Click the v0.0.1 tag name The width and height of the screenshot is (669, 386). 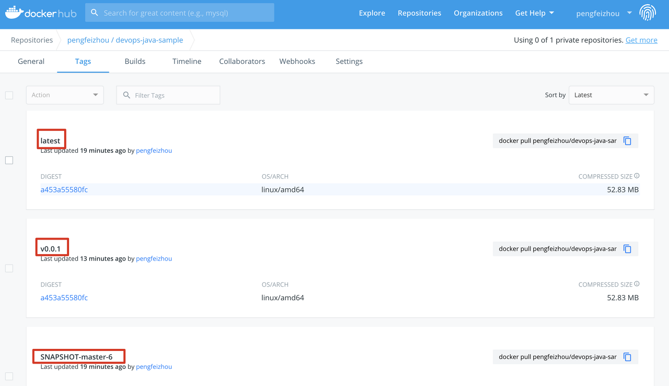tap(51, 249)
